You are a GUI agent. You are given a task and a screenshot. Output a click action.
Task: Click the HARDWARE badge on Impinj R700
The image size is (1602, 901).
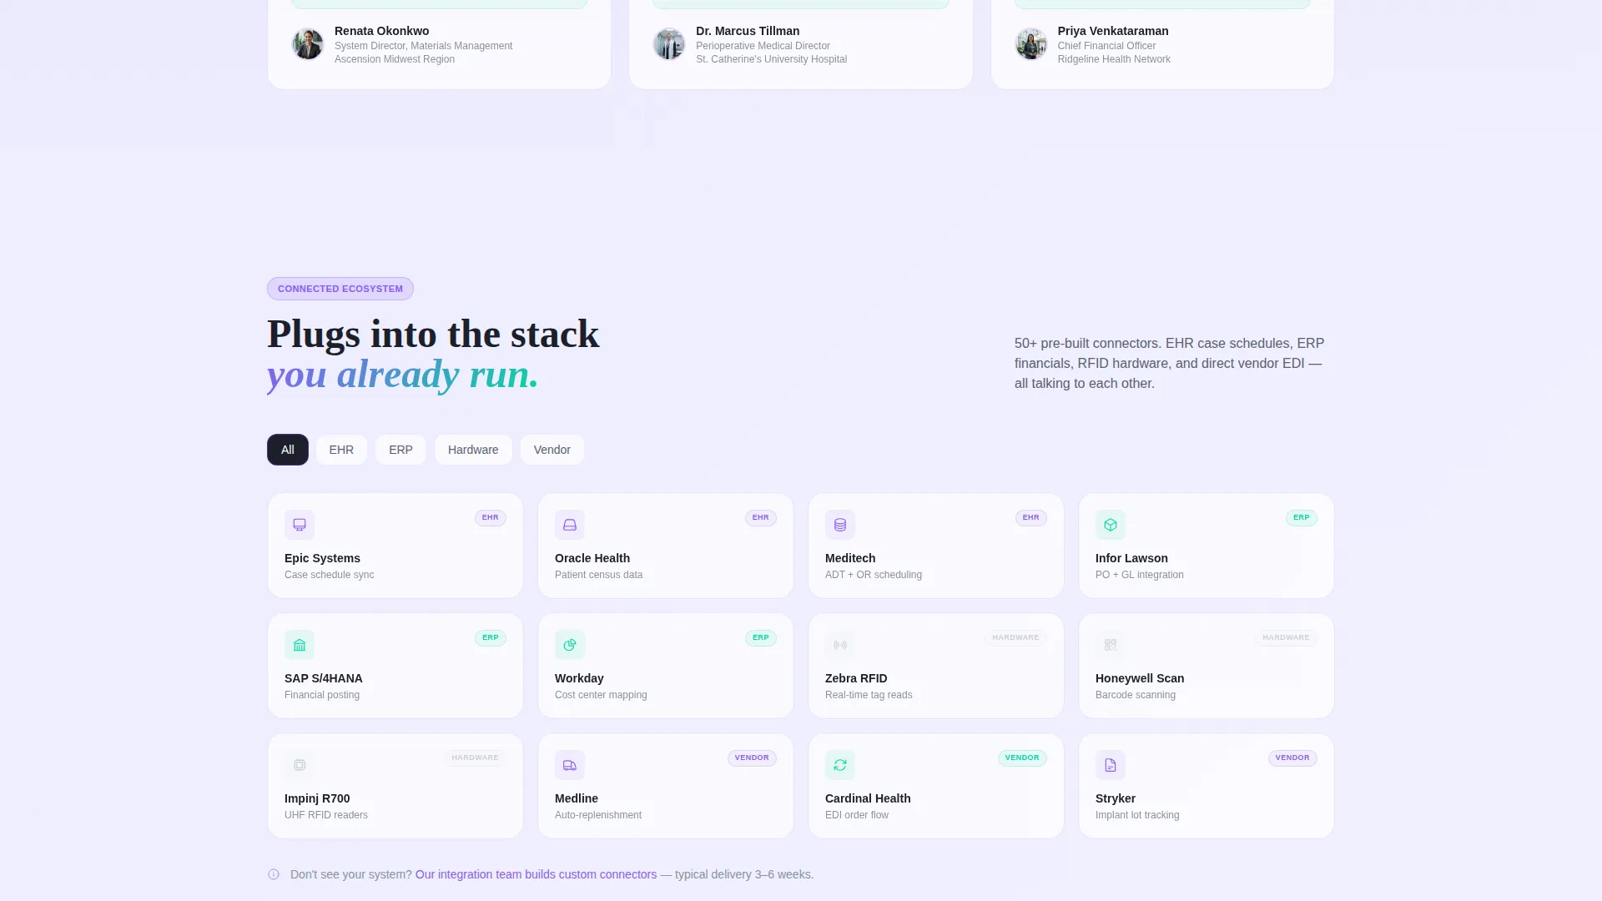(475, 758)
